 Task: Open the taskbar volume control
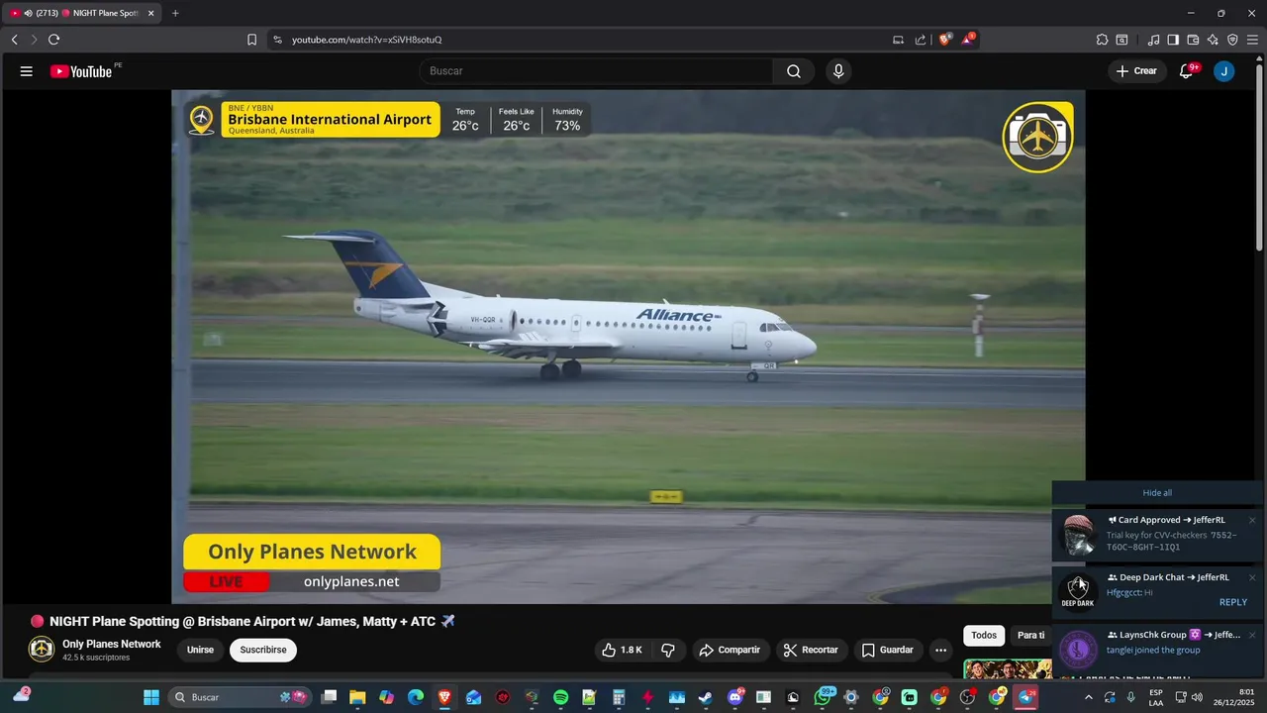pos(1197,697)
